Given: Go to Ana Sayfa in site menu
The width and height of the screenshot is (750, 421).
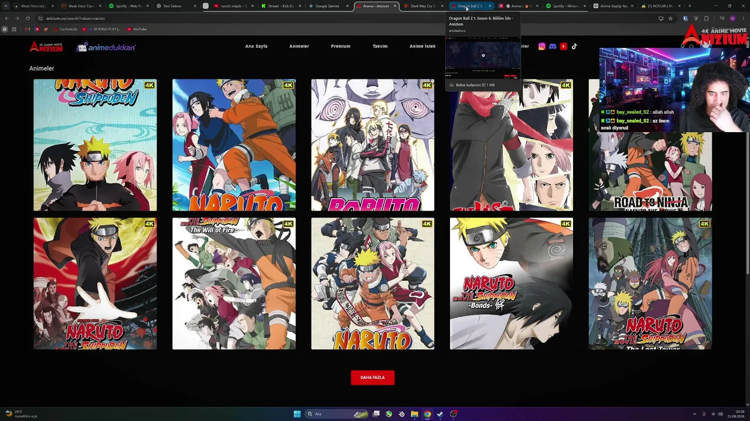Looking at the screenshot, I should (x=256, y=46).
